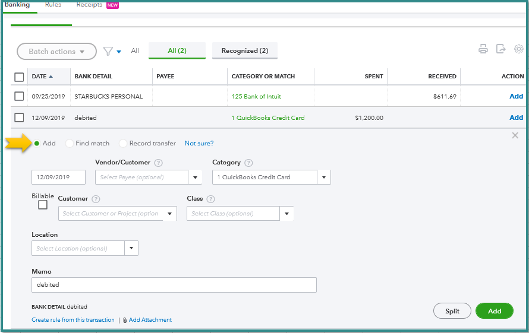The width and height of the screenshot is (529, 333).
Task: Click the $611.69 received amount
Action: tap(445, 97)
